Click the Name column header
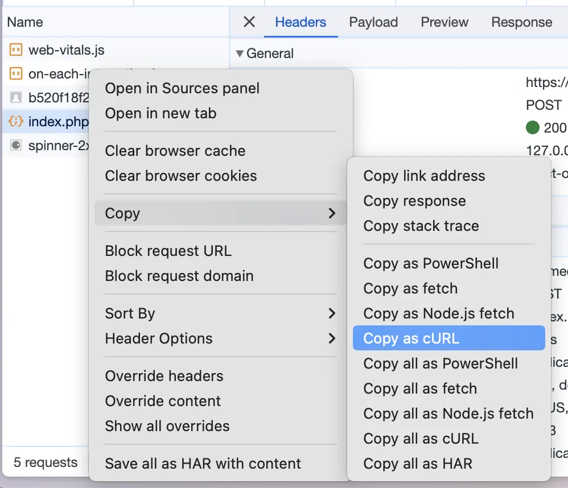The width and height of the screenshot is (568, 488). click(x=25, y=22)
